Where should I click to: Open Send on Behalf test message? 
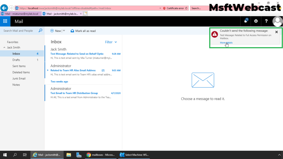tap(83, 54)
